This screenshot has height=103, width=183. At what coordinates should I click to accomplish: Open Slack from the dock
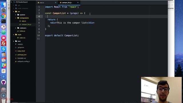(x=3, y=66)
